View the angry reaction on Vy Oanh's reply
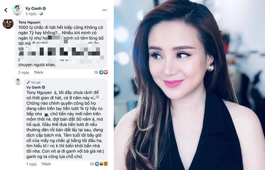 click(106, 164)
